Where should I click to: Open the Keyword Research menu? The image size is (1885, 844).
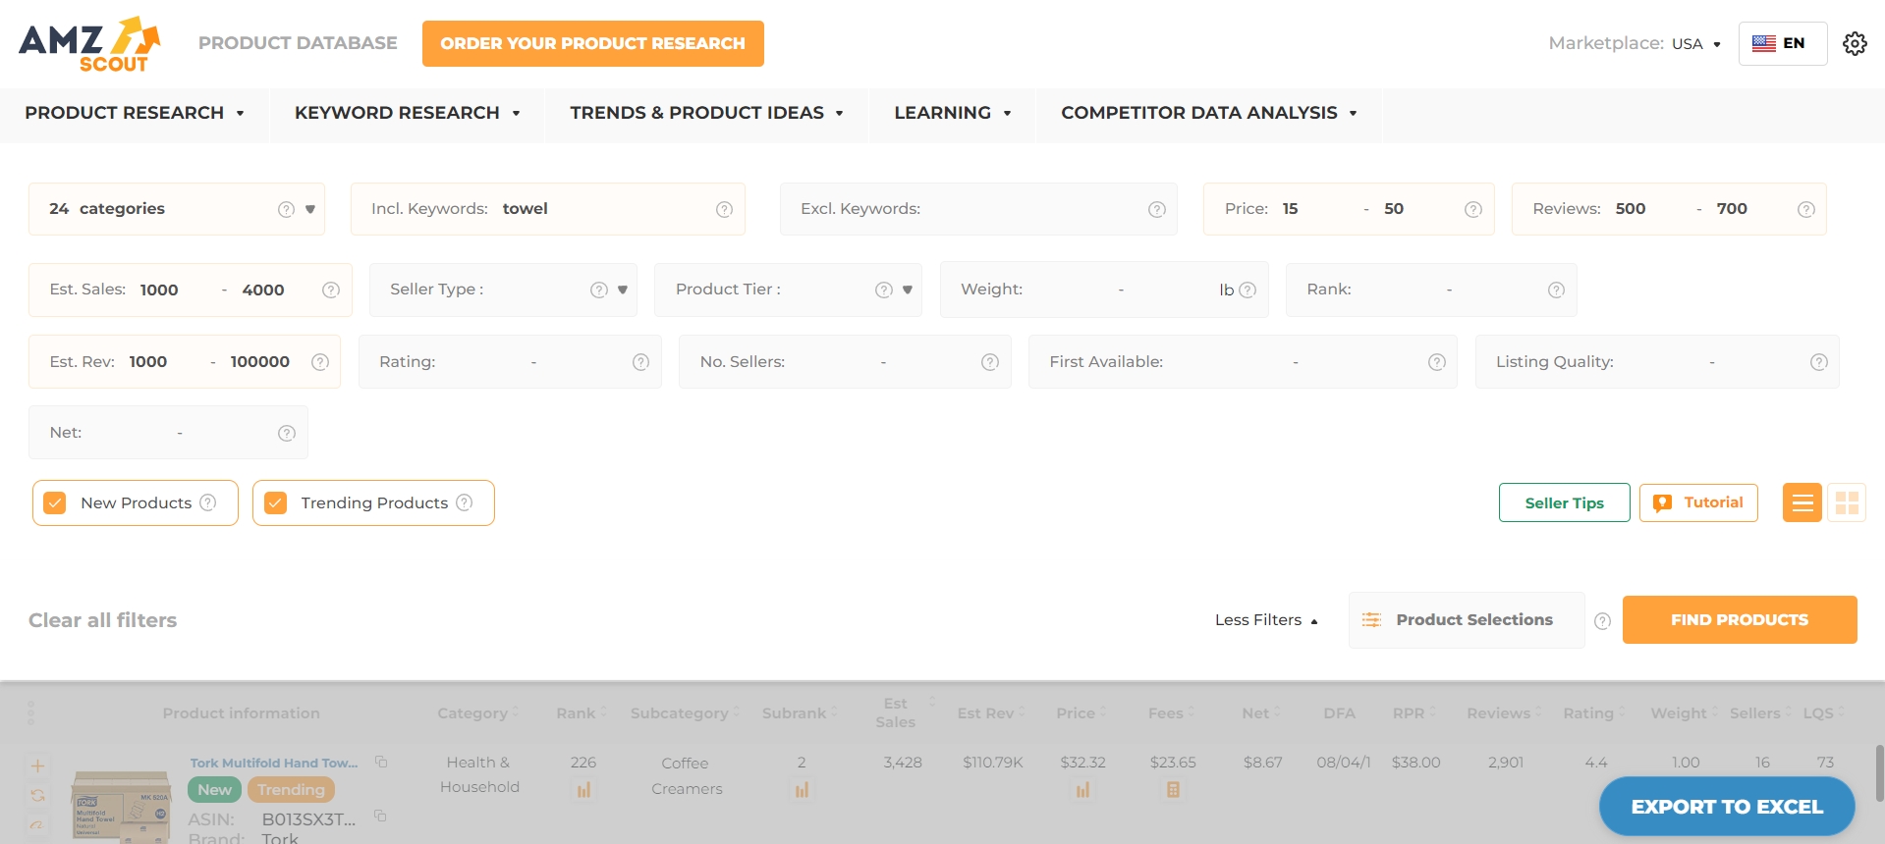click(407, 113)
